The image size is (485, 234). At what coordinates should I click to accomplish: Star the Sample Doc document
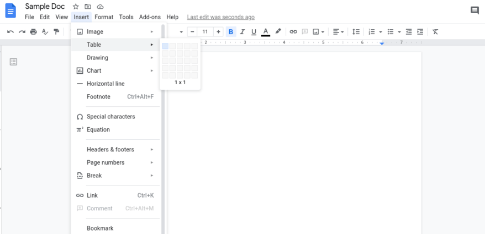76,7
